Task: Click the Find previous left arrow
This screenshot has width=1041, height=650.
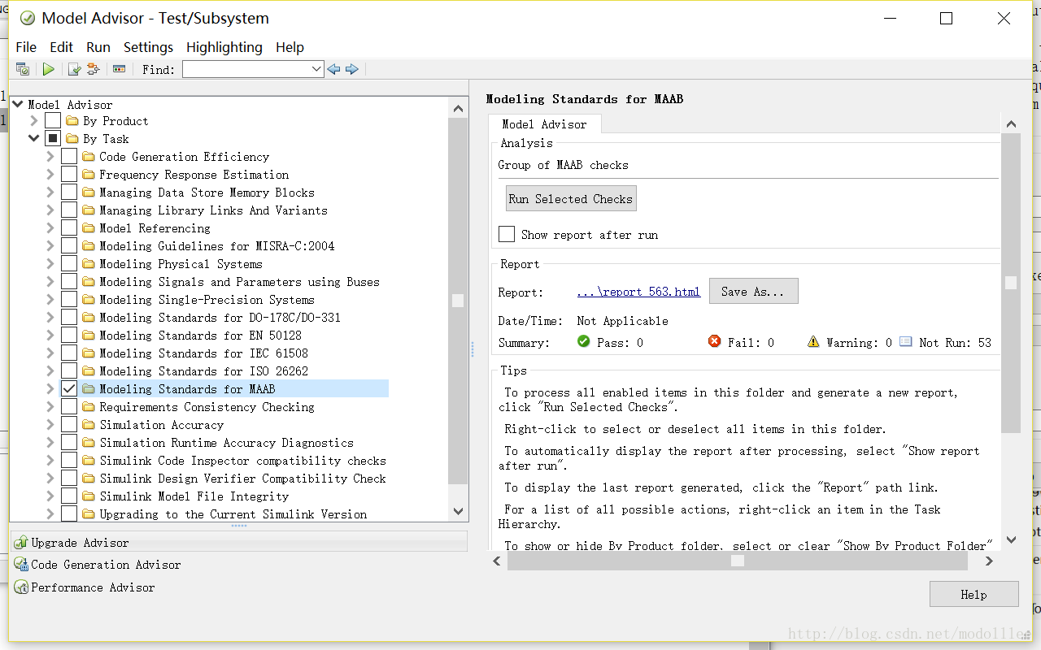Action: pyautogui.click(x=333, y=70)
